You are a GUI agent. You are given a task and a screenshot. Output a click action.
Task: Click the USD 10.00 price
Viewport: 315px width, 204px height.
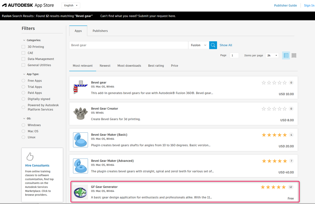286,94
